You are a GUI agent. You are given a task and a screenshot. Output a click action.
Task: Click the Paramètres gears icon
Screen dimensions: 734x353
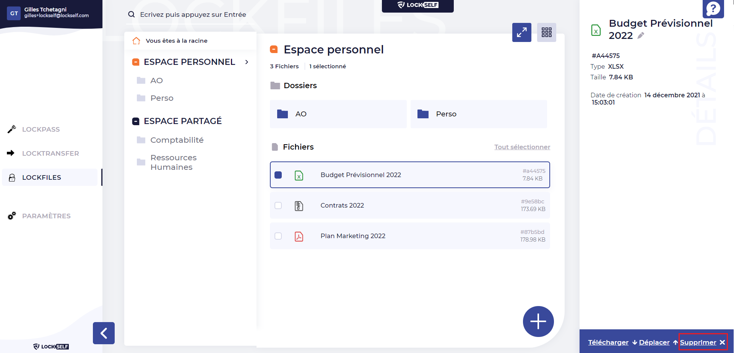(x=12, y=216)
